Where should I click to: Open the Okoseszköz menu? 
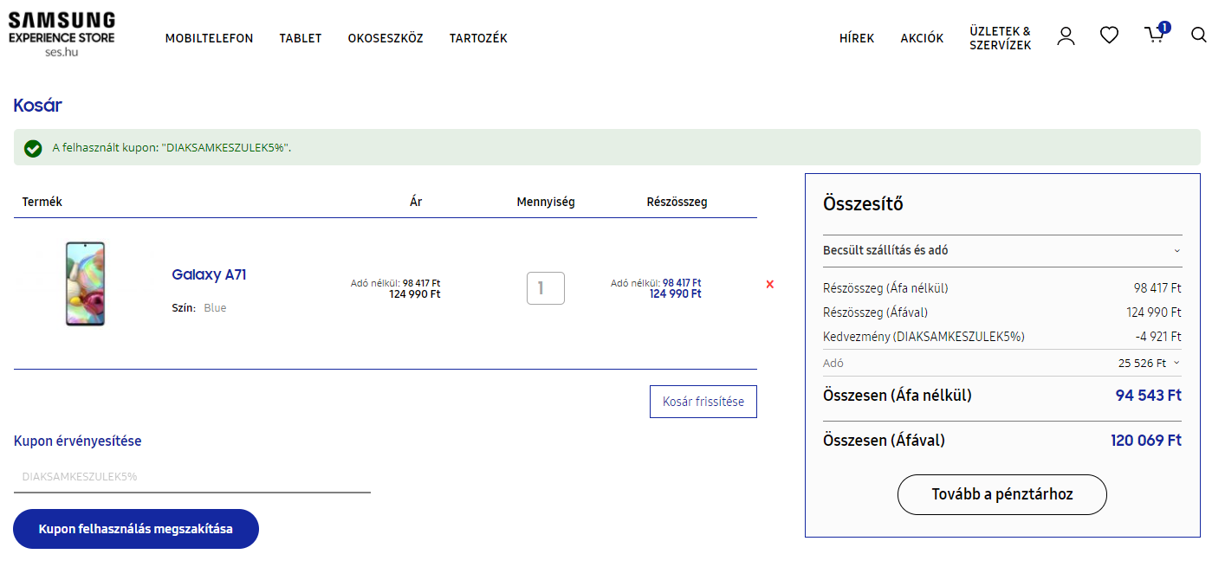coord(386,38)
